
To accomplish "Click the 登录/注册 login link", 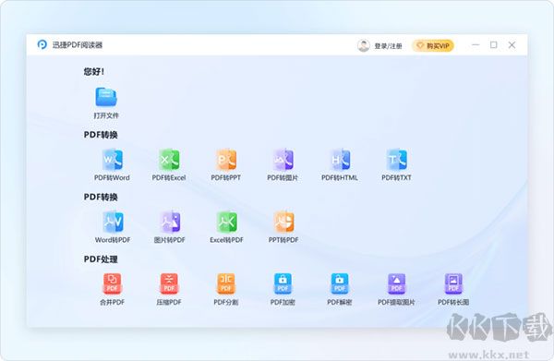I will (388, 46).
